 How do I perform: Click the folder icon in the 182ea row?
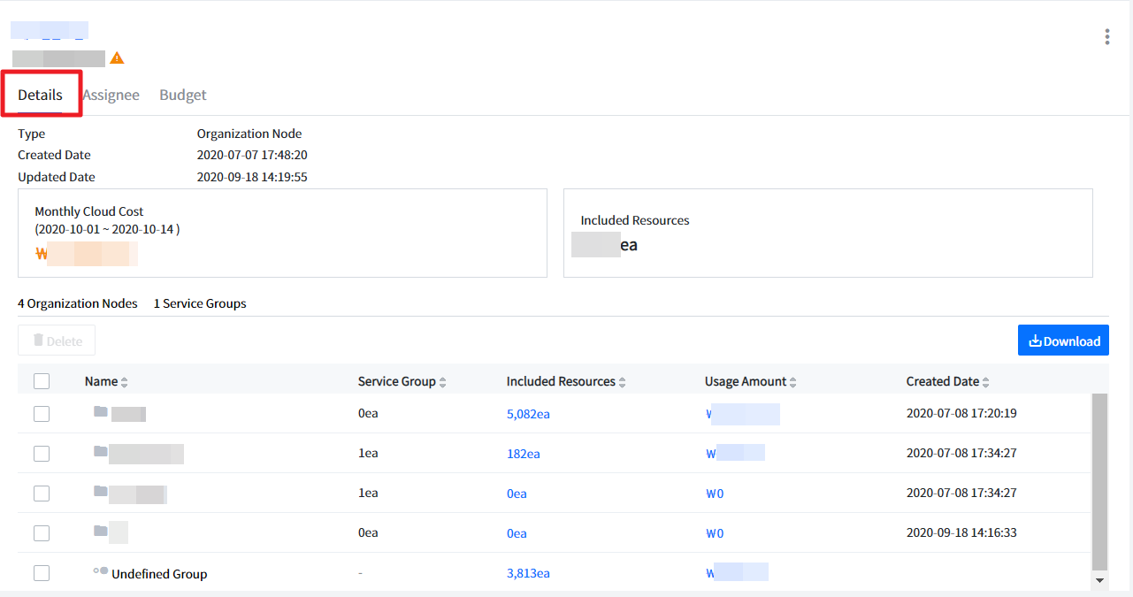pyautogui.click(x=100, y=452)
